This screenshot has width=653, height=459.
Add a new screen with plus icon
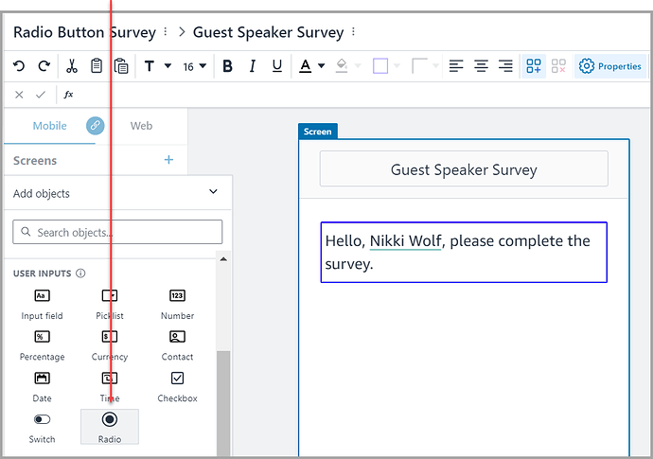point(168,160)
